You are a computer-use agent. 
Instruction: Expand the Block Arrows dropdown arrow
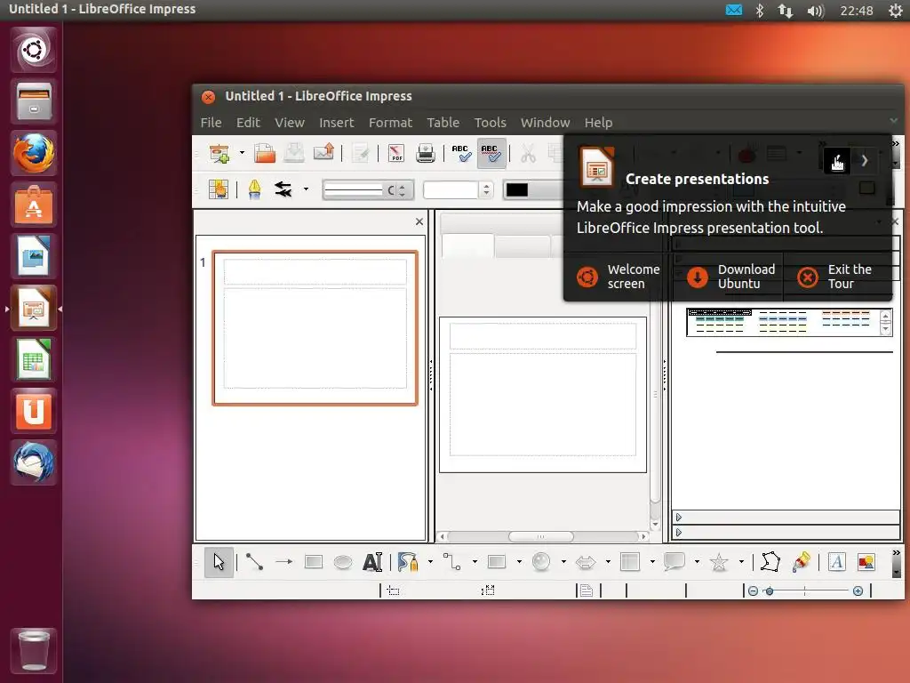[x=608, y=562]
